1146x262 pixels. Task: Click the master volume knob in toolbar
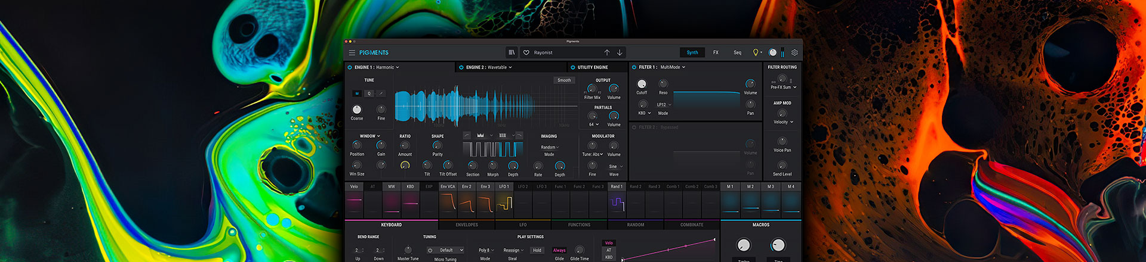tap(773, 52)
